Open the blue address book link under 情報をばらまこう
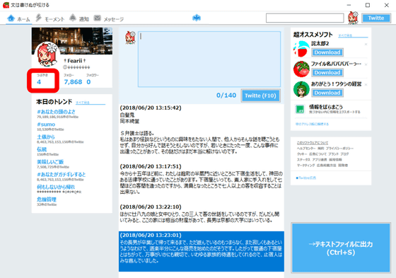 pyautogui.click(x=312, y=124)
